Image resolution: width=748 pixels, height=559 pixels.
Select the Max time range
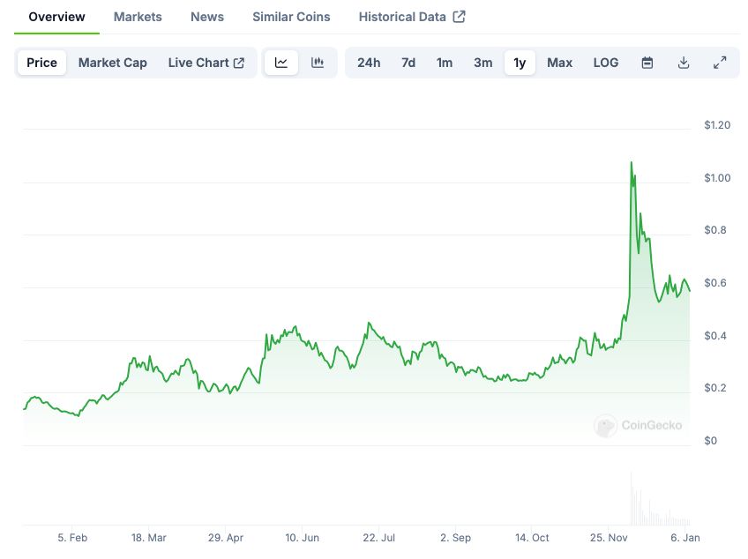[x=559, y=63]
